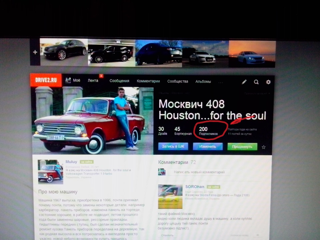The width and height of the screenshot is (320, 240).
Task: Click the DRIVE2.RU logo
Action: click(46, 80)
